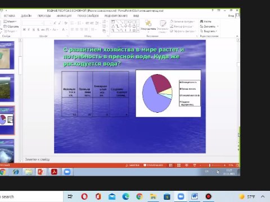This screenshot has width=270, height=202.
Task: Open the Aa change case dropdown
Action: coord(55,30)
